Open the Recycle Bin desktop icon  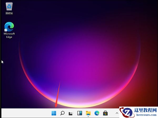9,6
